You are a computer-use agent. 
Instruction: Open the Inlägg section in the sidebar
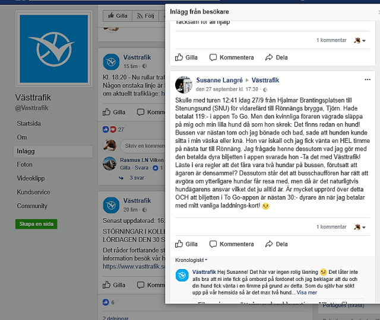(x=53, y=152)
